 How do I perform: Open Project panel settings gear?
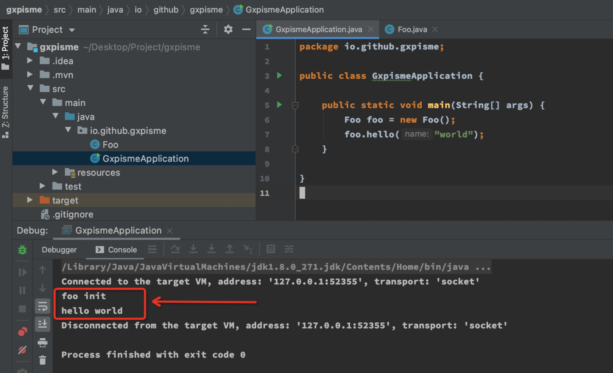coord(228,29)
